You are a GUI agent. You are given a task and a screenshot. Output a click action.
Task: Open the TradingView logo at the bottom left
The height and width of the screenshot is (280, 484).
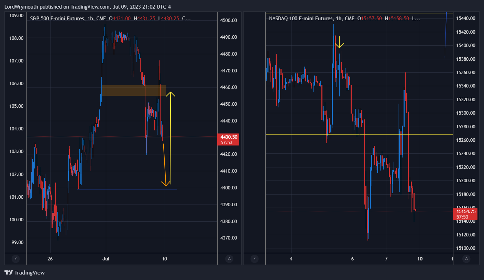click(x=24, y=273)
